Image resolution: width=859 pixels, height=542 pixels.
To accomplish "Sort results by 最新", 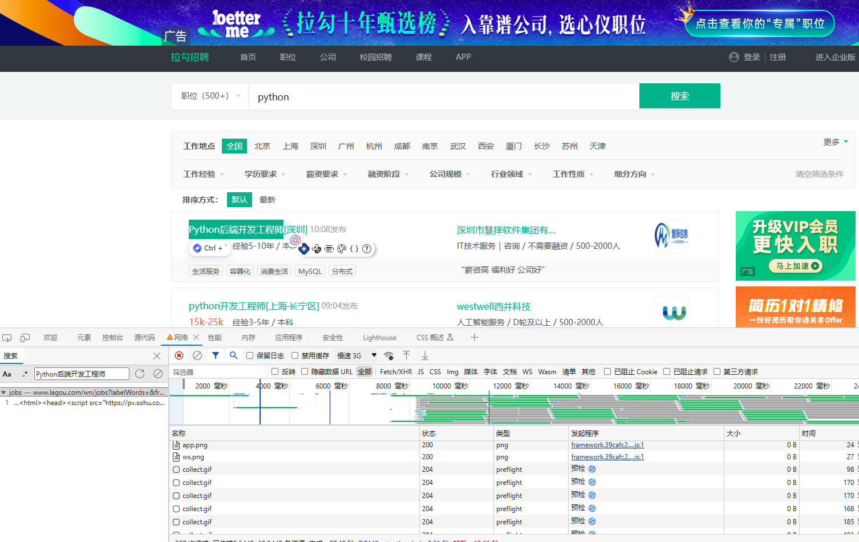I will [x=268, y=200].
